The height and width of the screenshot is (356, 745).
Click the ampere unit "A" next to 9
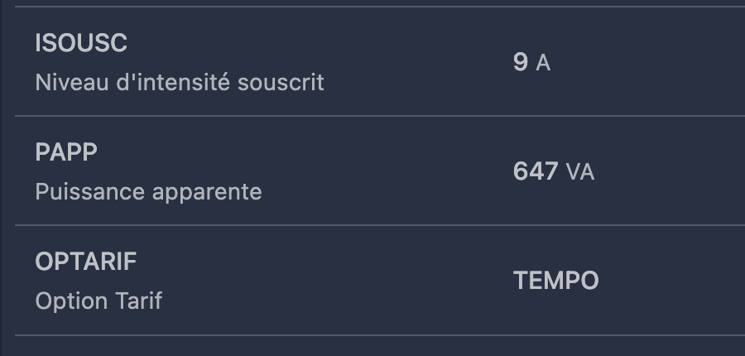(543, 63)
